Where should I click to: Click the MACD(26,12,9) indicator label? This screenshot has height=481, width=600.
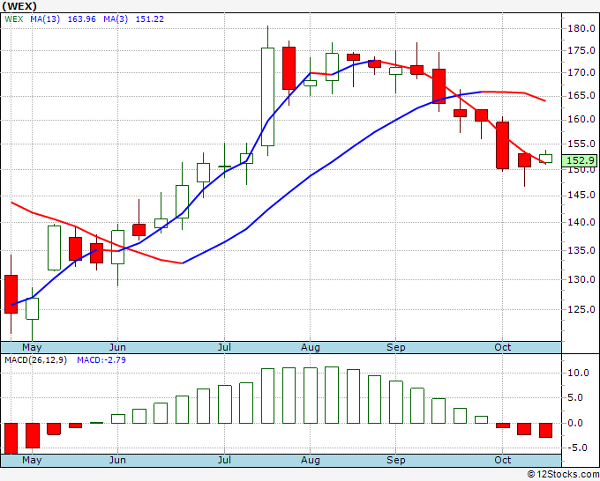(x=35, y=360)
